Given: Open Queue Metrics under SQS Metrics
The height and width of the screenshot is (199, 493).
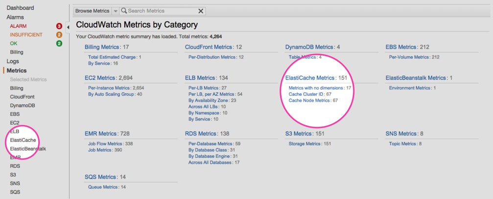Looking at the screenshot, I should [x=103, y=187].
